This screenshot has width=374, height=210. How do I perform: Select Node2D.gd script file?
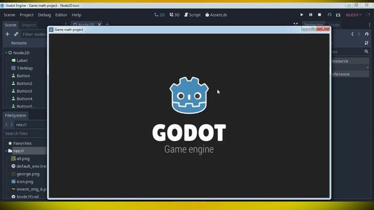27,197
